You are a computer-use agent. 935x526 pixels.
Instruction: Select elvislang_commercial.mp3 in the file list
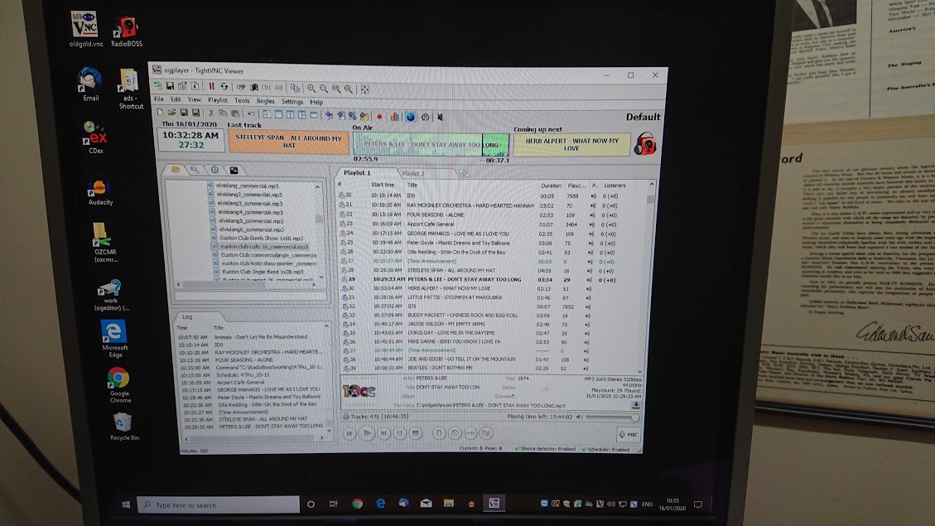[x=248, y=186]
